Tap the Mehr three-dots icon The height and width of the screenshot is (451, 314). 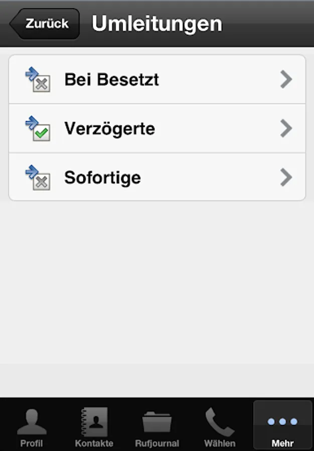pos(282,421)
